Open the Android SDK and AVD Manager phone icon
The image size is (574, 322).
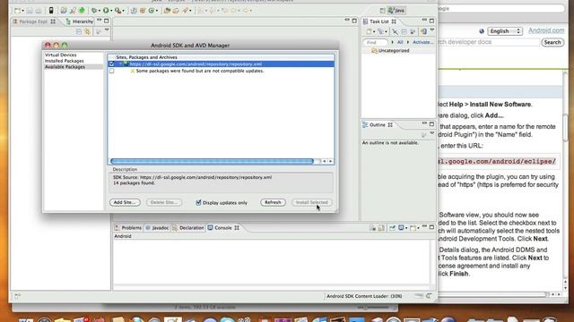tap(51, 11)
